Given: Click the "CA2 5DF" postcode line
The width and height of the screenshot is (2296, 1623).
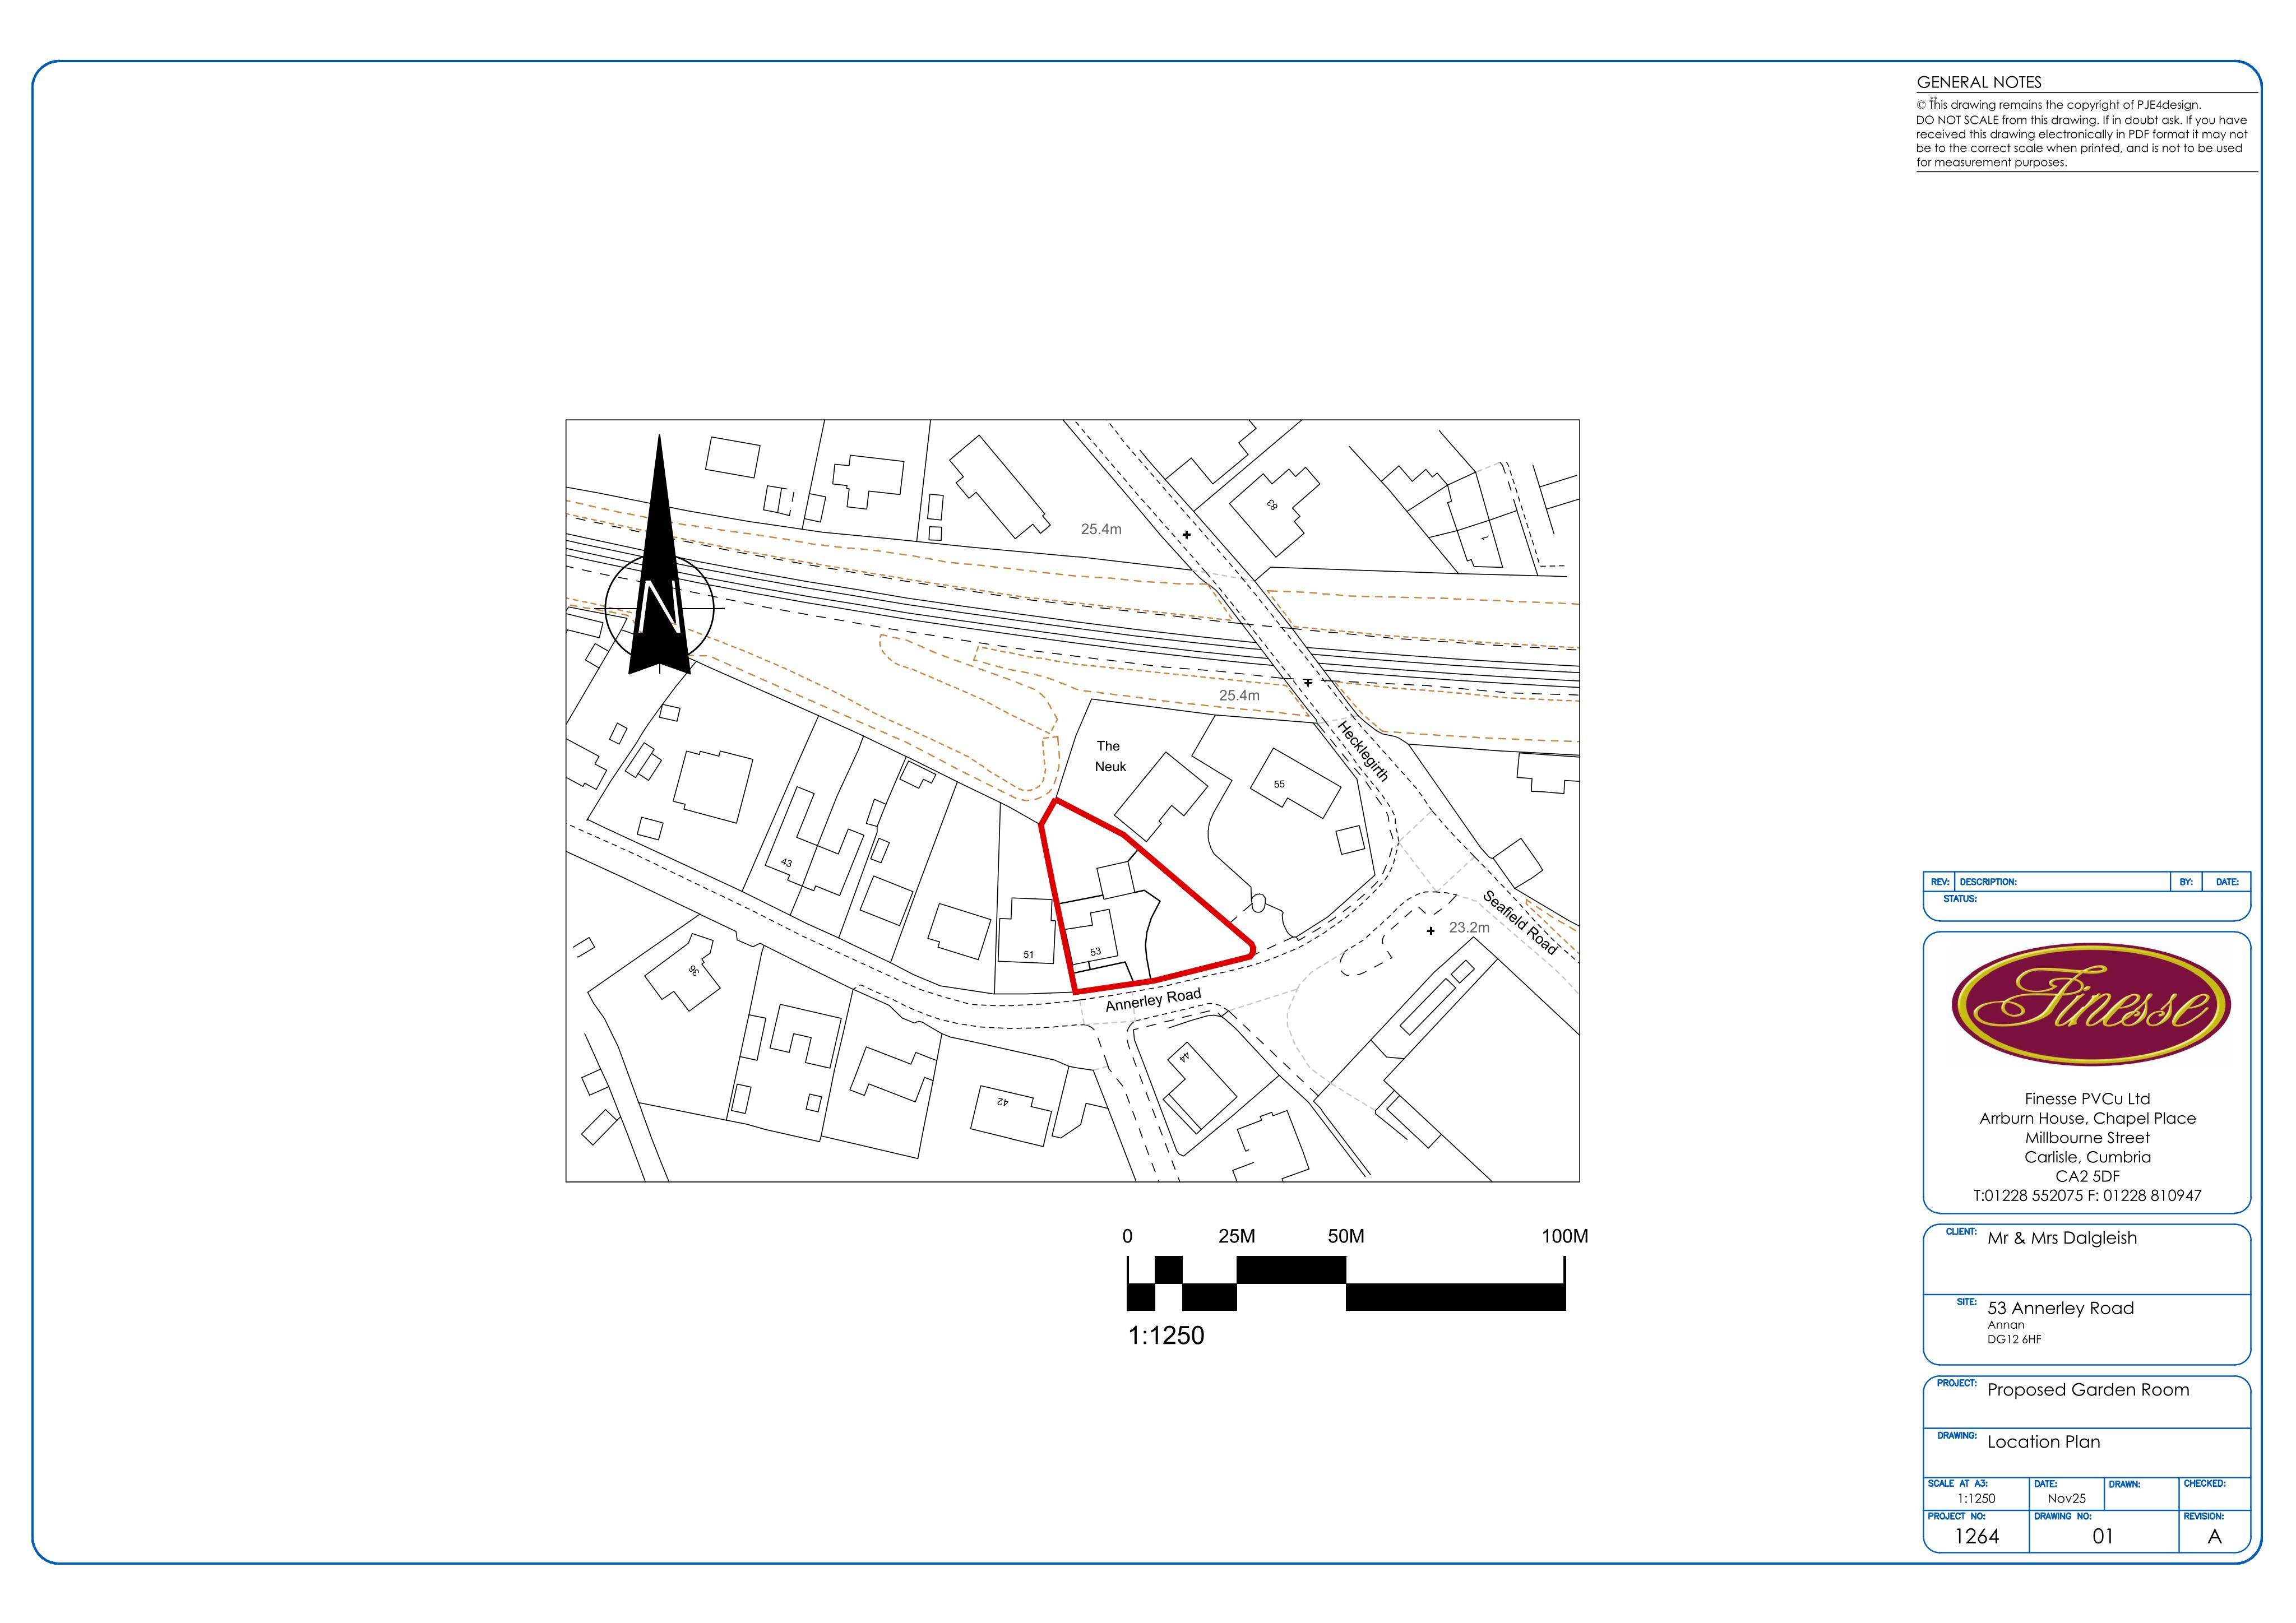Looking at the screenshot, I should coord(2087,1176).
